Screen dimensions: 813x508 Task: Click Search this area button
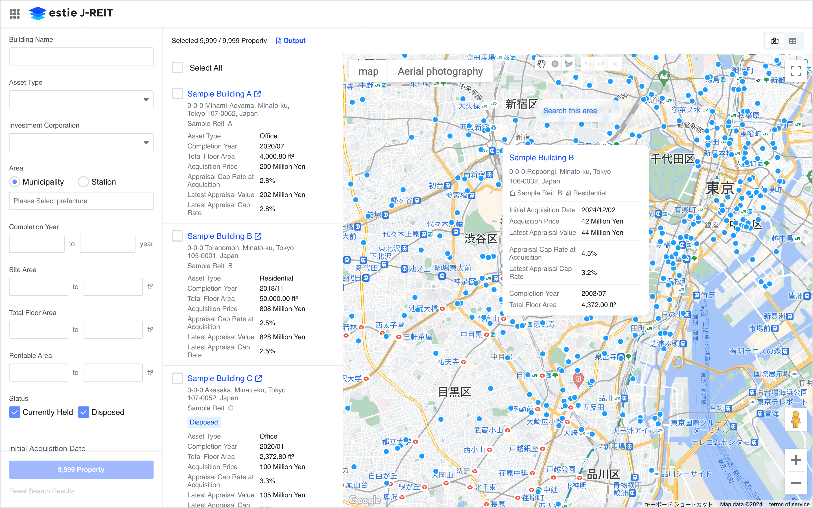(570, 111)
